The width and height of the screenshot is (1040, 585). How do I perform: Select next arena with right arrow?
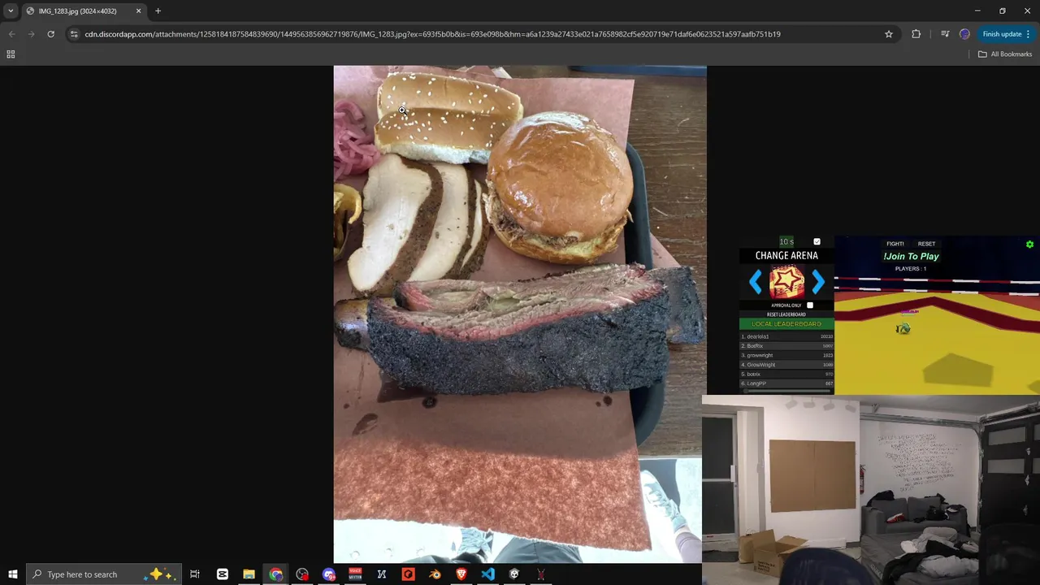click(818, 282)
